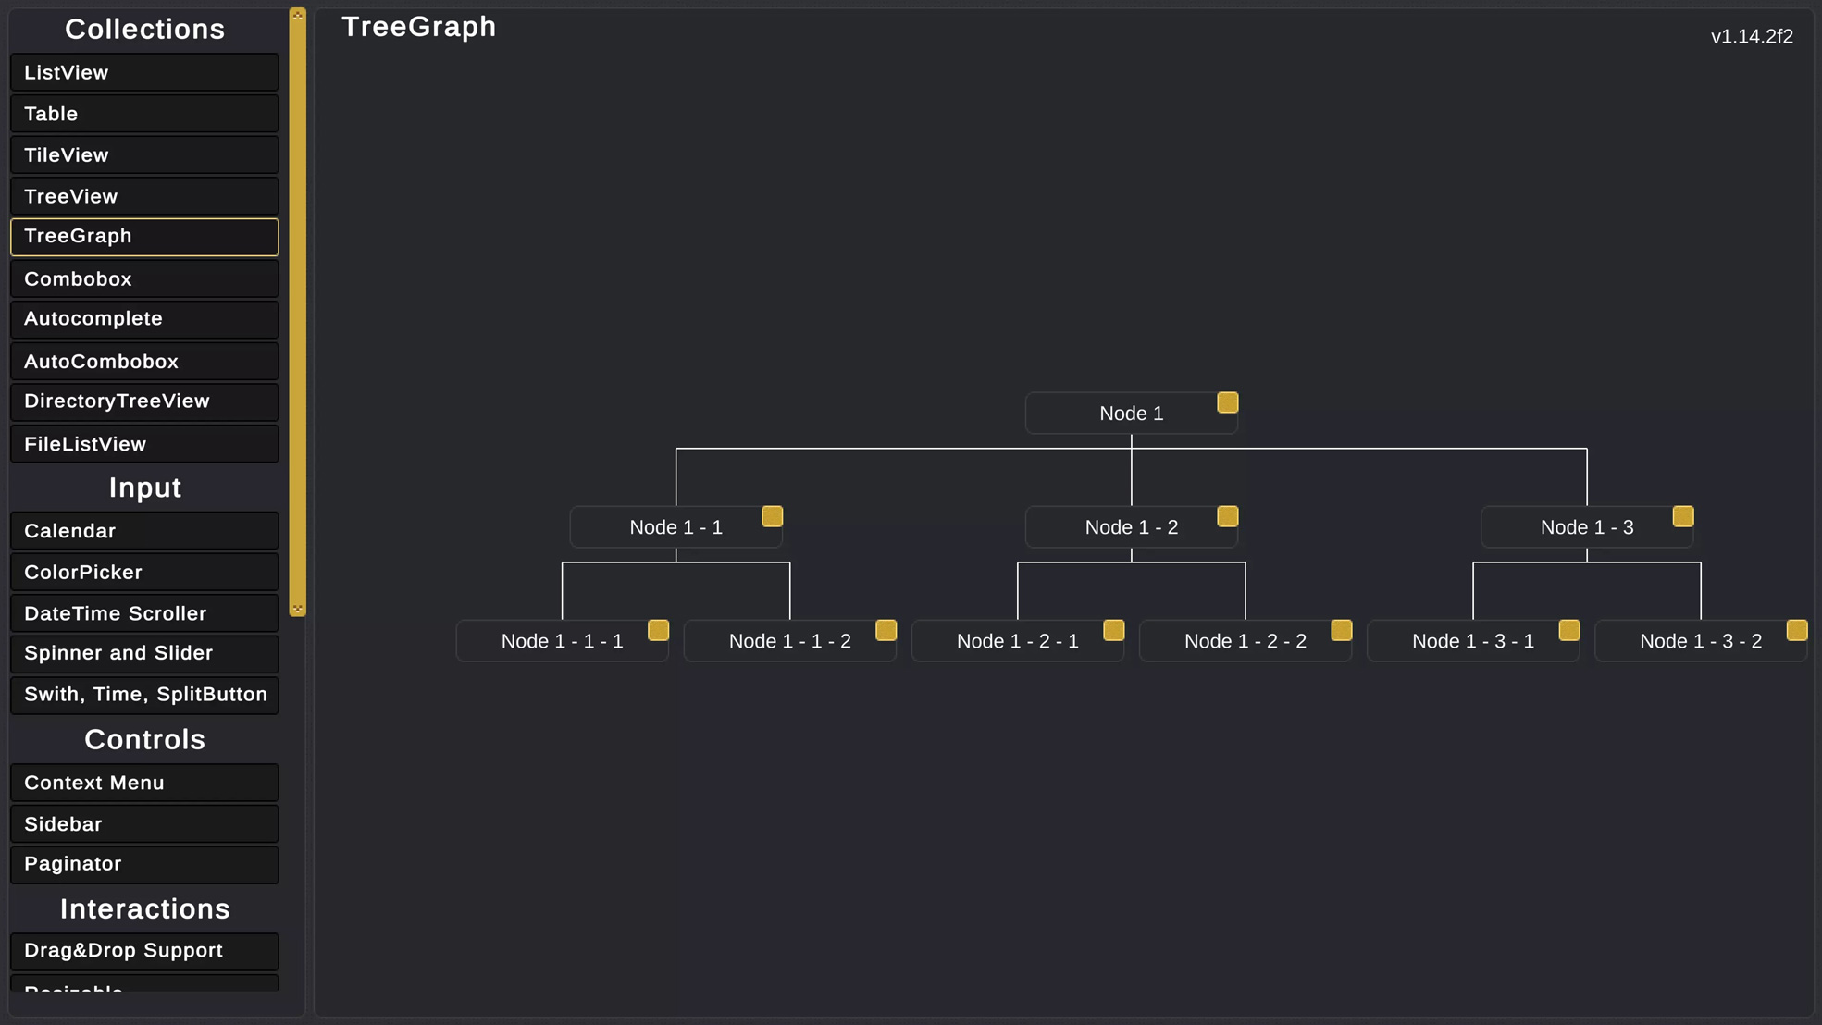Open the Autocomplete demo
Image resolution: width=1822 pixels, height=1025 pixels.
144,319
